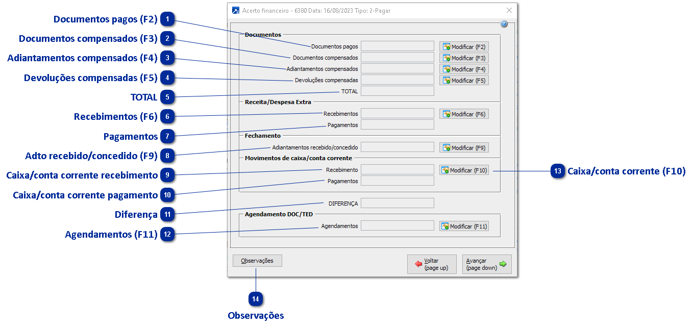Close the Acerto financeiro window
Screen dimensions: 694x330
point(509,10)
